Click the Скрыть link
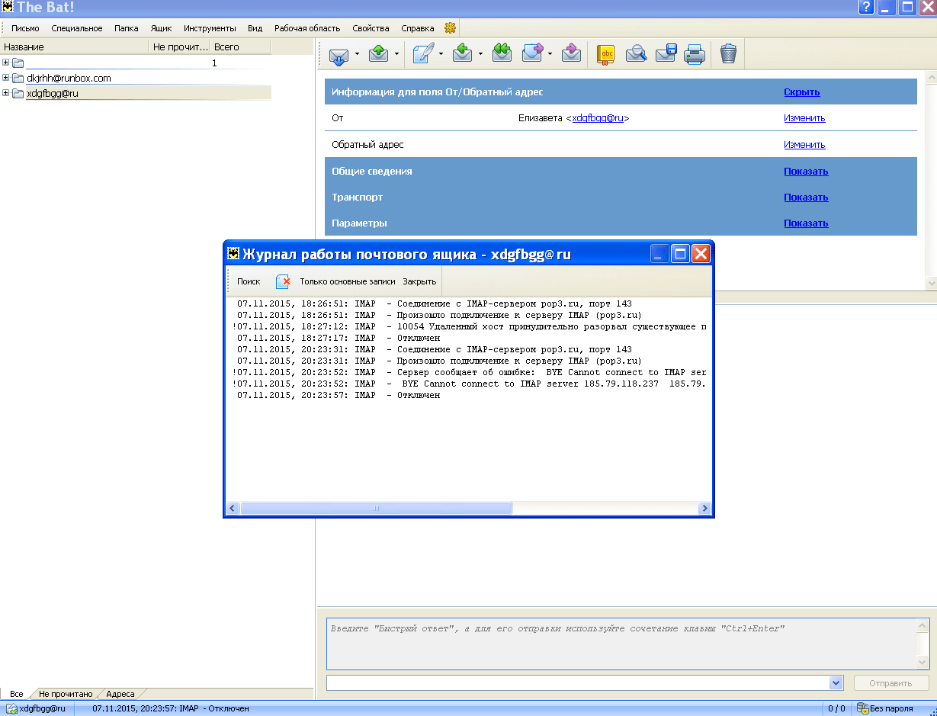937x716 pixels. (801, 92)
